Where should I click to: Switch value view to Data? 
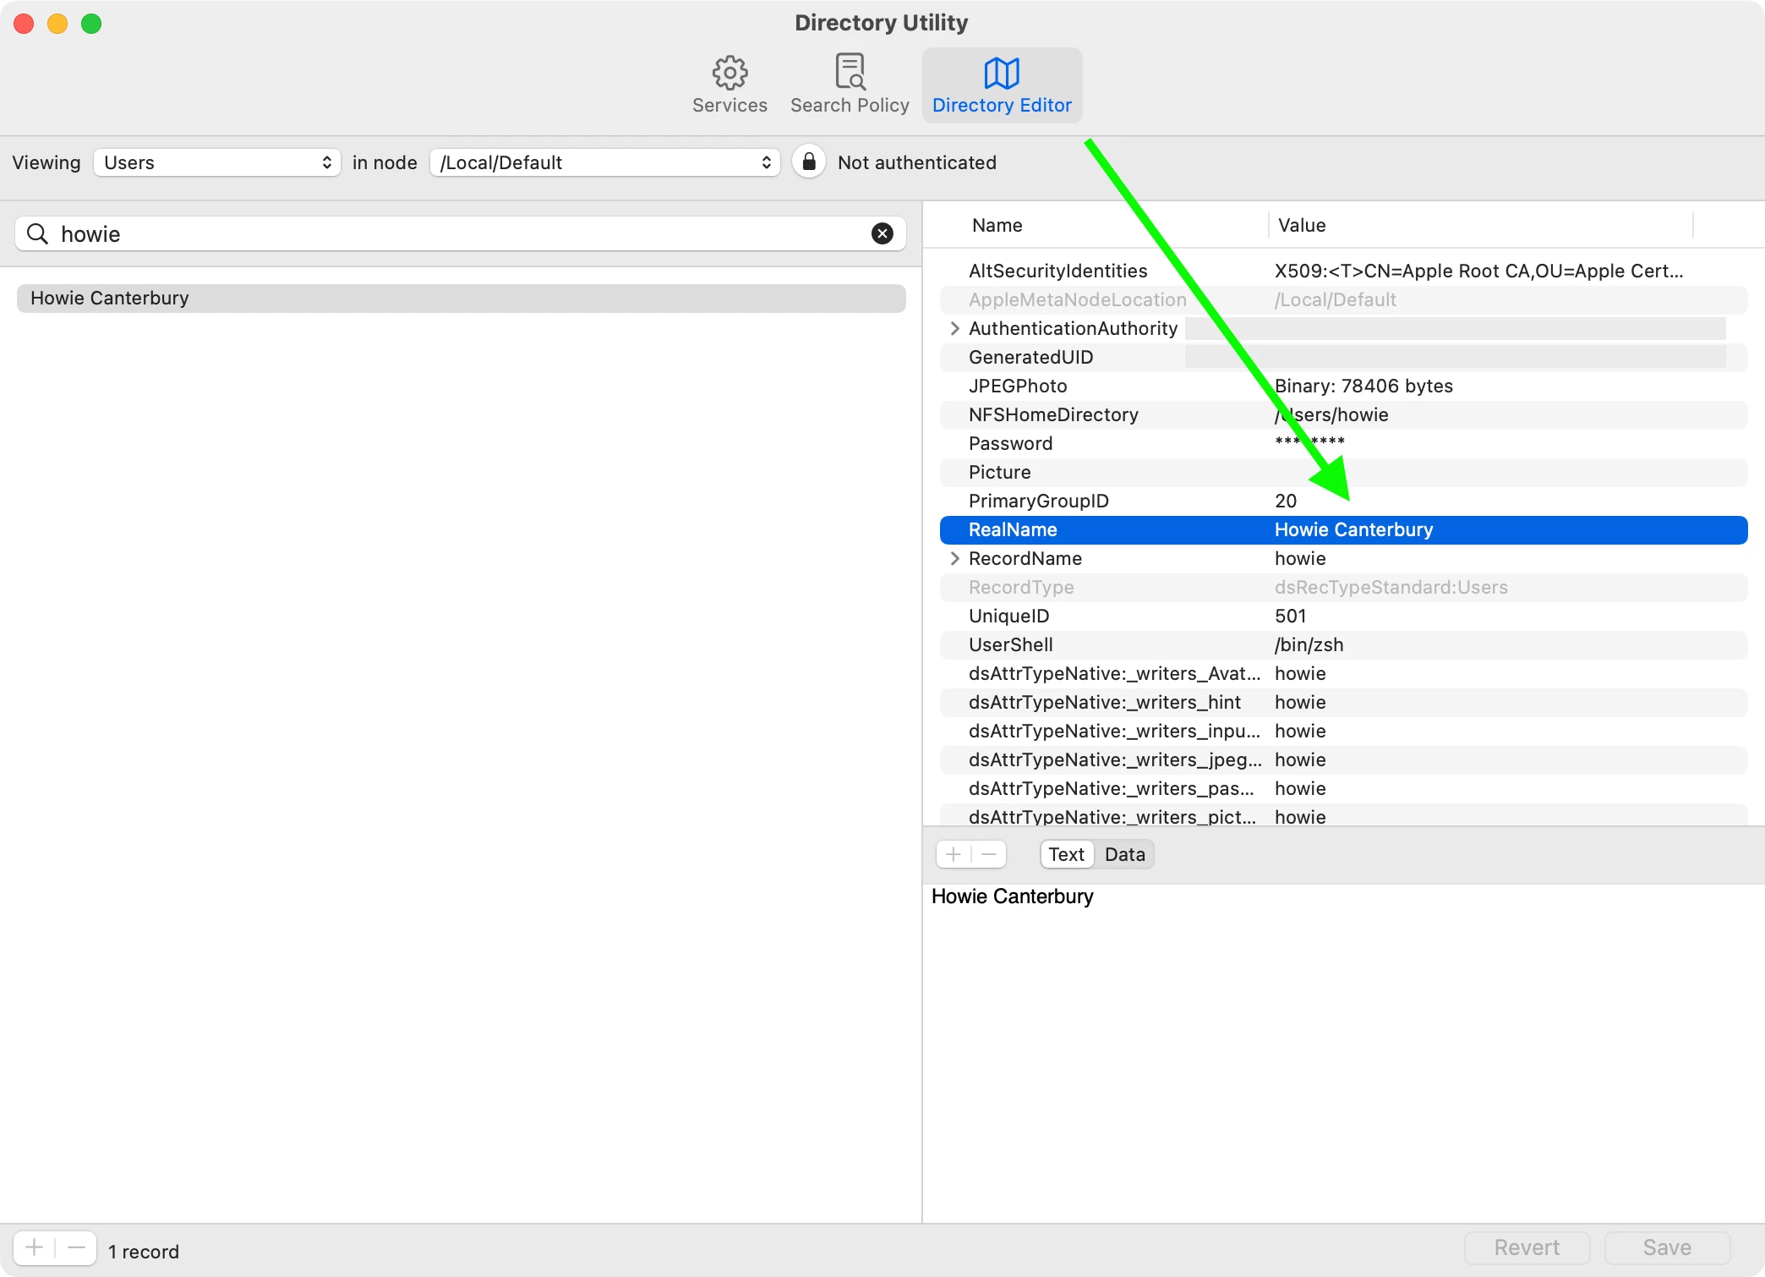point(1124,854)
